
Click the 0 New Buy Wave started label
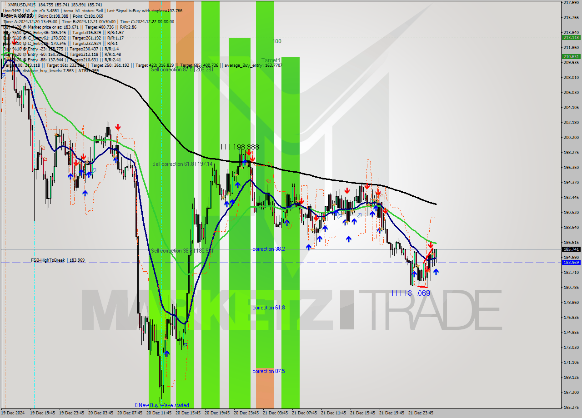(161, 405)
